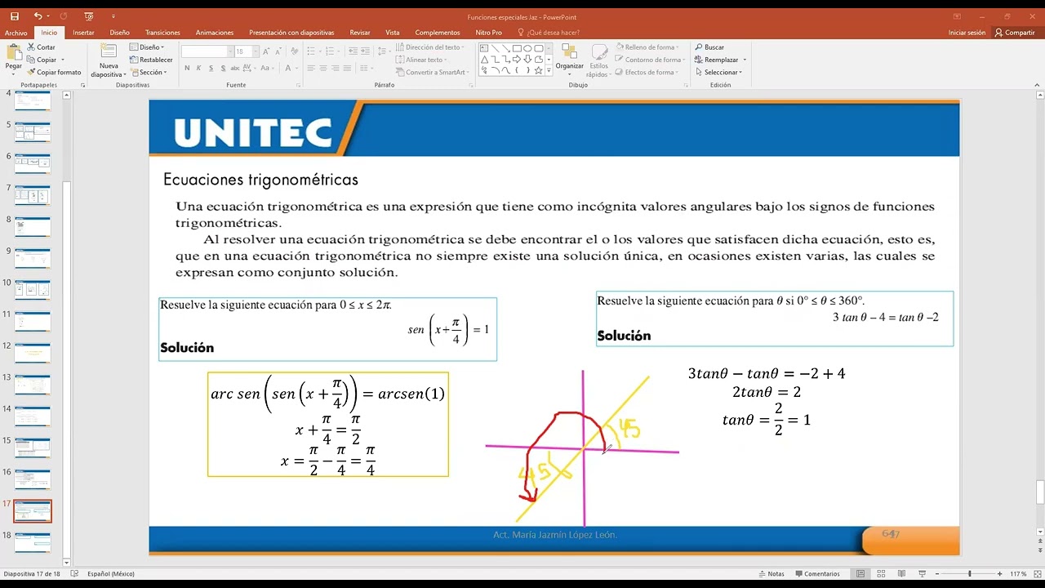Image resolution: width=1045 pixels, height=588 pixels.
Task: Toggle strikethrough (abc) formatting
Action: 235,68
